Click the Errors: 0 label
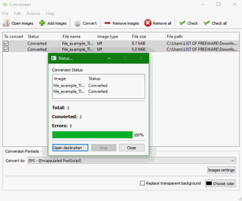The height and width of the screenshot is (201, 242). 62,126
